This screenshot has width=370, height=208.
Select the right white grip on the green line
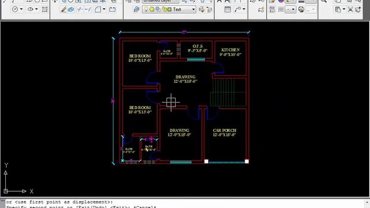tap(247, 161)
